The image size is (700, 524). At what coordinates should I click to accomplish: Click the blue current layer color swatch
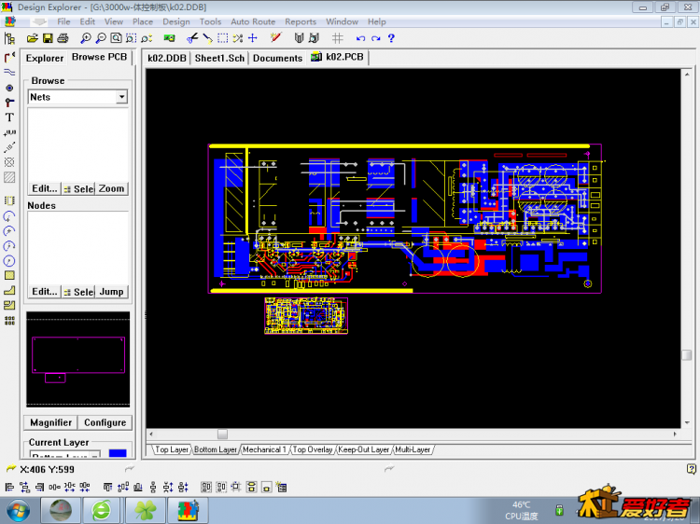click(x=118, y=455)
